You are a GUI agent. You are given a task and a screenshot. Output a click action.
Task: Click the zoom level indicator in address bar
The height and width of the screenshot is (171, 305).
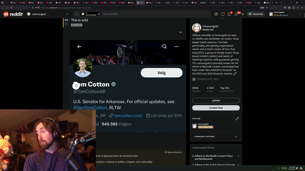[x=262, y=8]
